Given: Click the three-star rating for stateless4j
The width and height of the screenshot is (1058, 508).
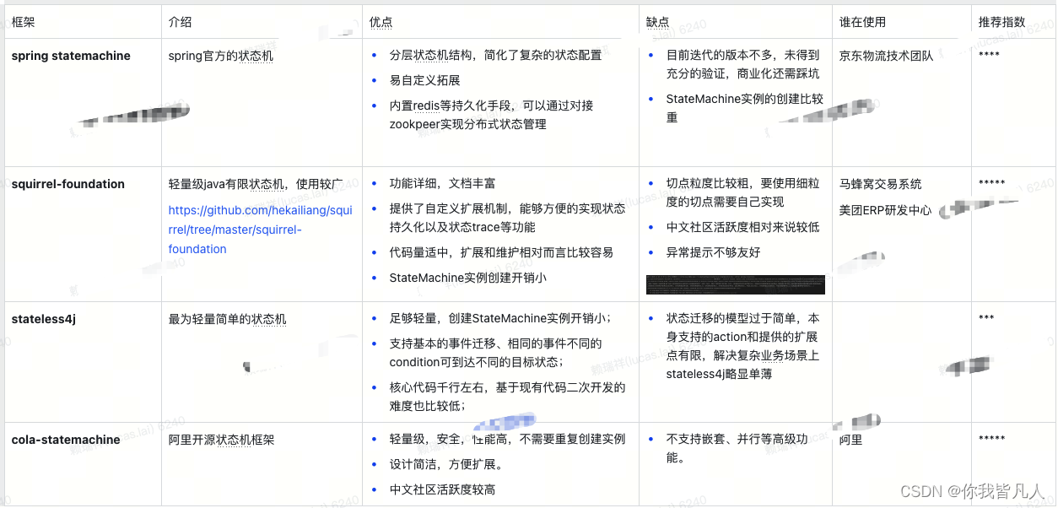Looking at the screenshot, I should click(988, 319).
